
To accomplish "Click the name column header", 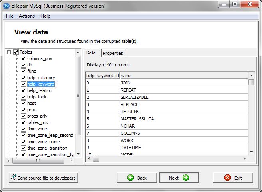I will coord(184,76).
